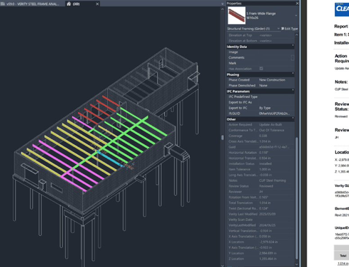
Task: Select the IfcGUID value text
Action: click(x=274, y=113)
